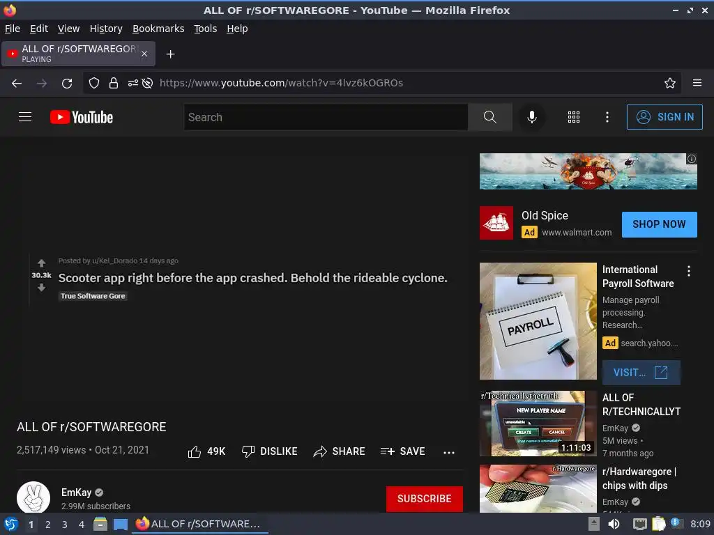Viewport: 714px width, 535px height.
Task: Open more actions below the video
Action: (449, 452)
